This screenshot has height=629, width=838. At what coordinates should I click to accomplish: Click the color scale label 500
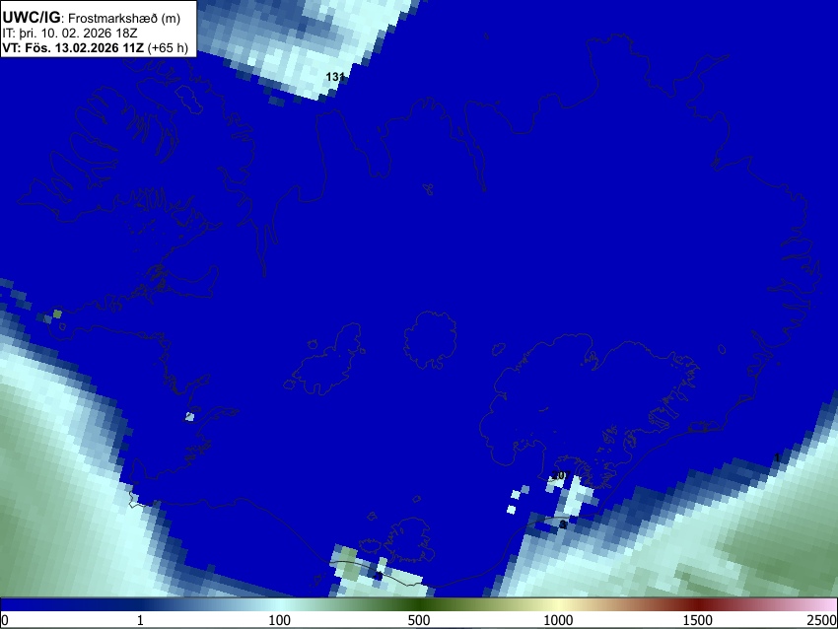point(418,620)
